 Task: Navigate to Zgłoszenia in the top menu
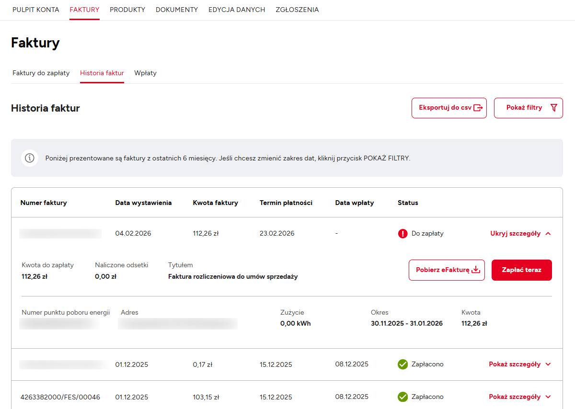coord(297,10)
